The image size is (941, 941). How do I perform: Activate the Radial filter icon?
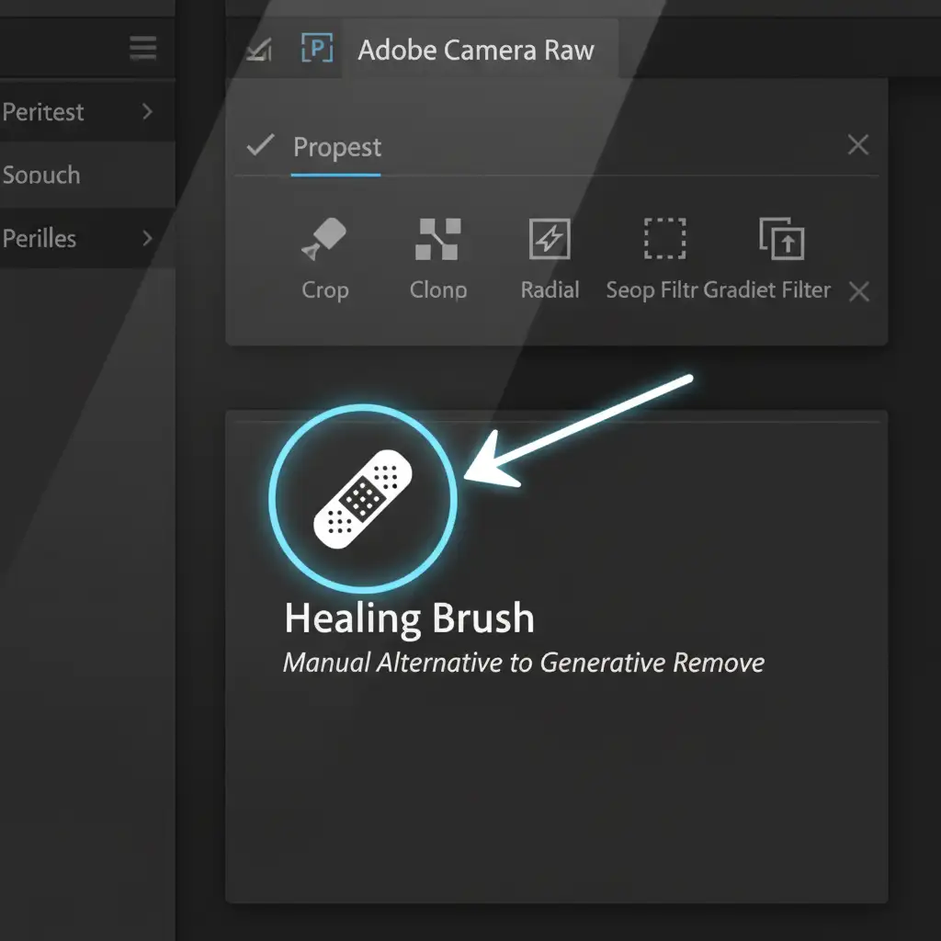[550, 239]
